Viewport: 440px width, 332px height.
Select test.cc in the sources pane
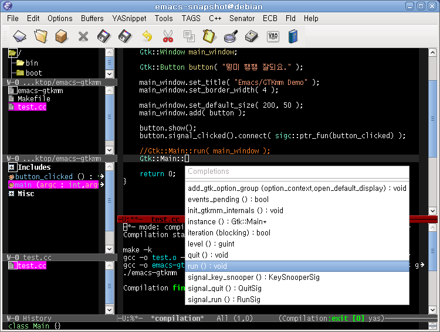click(32, 107)
